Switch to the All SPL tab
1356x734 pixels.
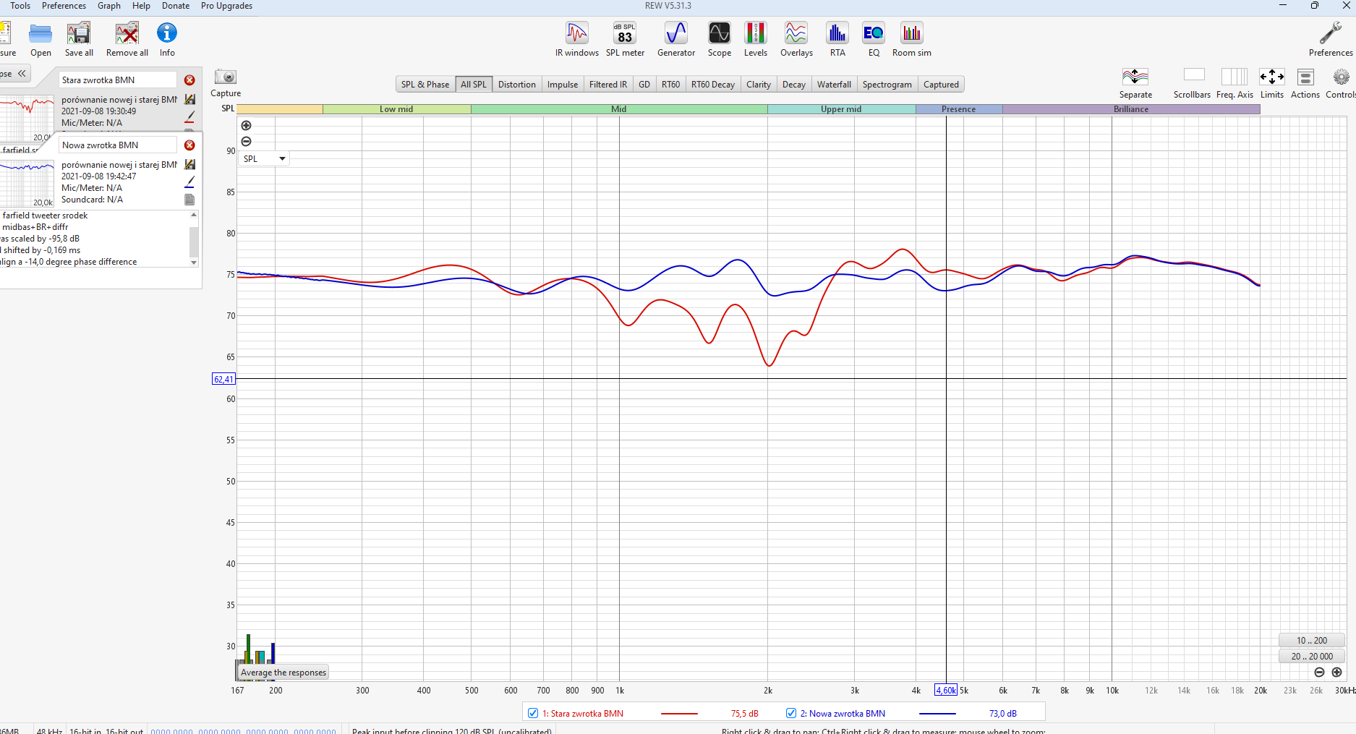(474, 85)
